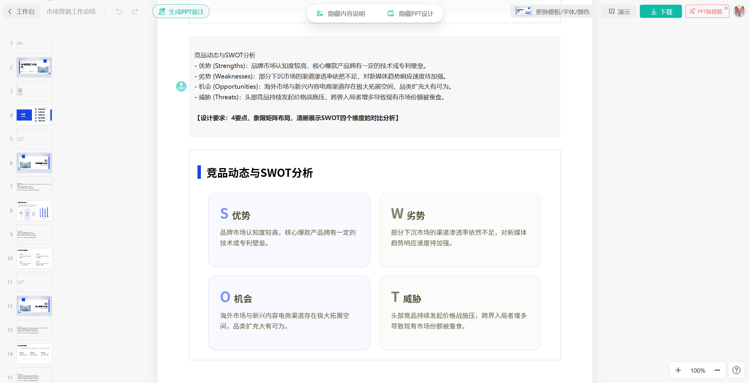This screenshot has width=749, height=383.
Task: Click the document title 市场营销工作总结
Action: click(x=71, y=12)
